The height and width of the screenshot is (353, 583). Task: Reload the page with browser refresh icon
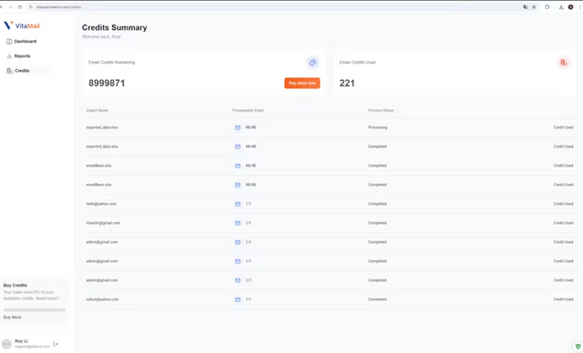point(20,7)
